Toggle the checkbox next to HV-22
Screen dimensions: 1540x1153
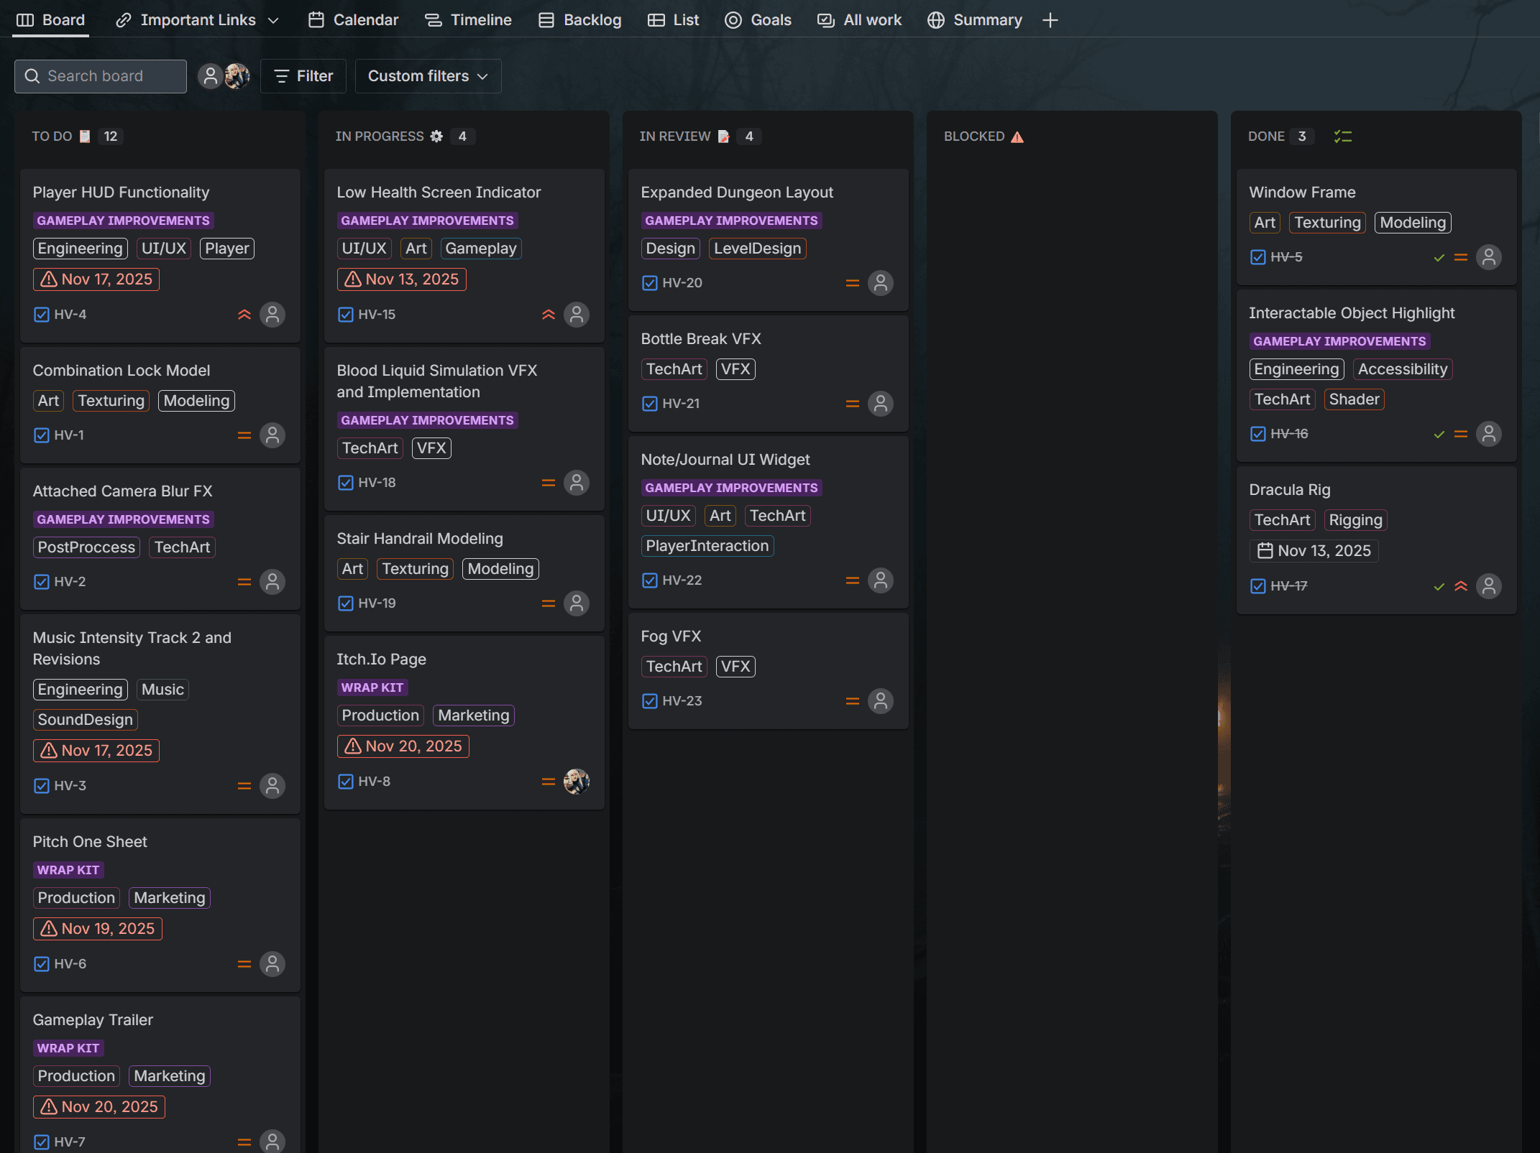pos(650,580)
